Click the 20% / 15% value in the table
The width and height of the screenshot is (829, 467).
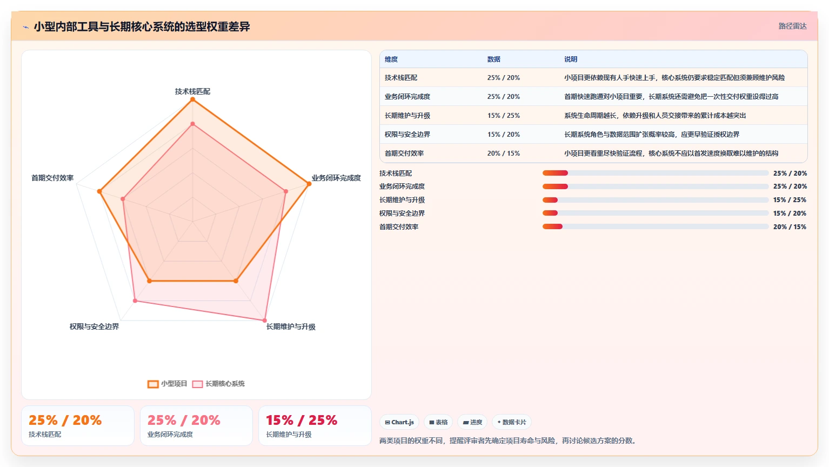pos(504,154)
